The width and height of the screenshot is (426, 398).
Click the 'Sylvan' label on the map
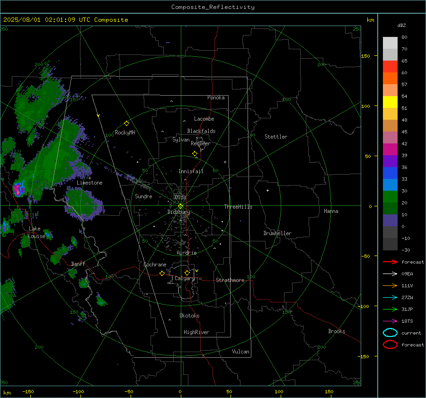(181, 140)
